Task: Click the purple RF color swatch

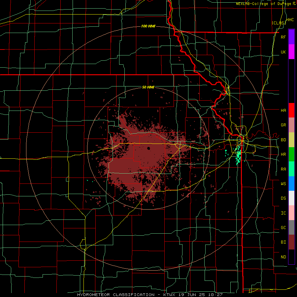Action: point(291,37)
